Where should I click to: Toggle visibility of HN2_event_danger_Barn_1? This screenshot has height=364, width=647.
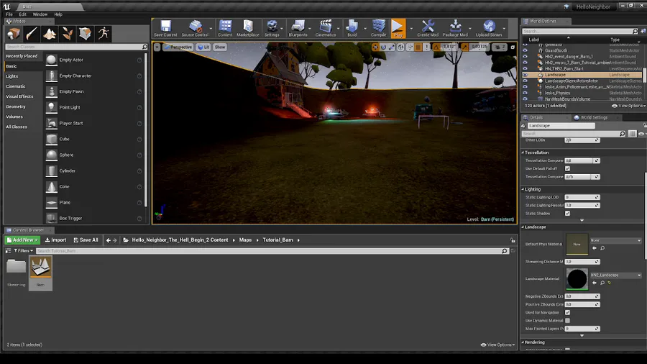tap(525, 57)
